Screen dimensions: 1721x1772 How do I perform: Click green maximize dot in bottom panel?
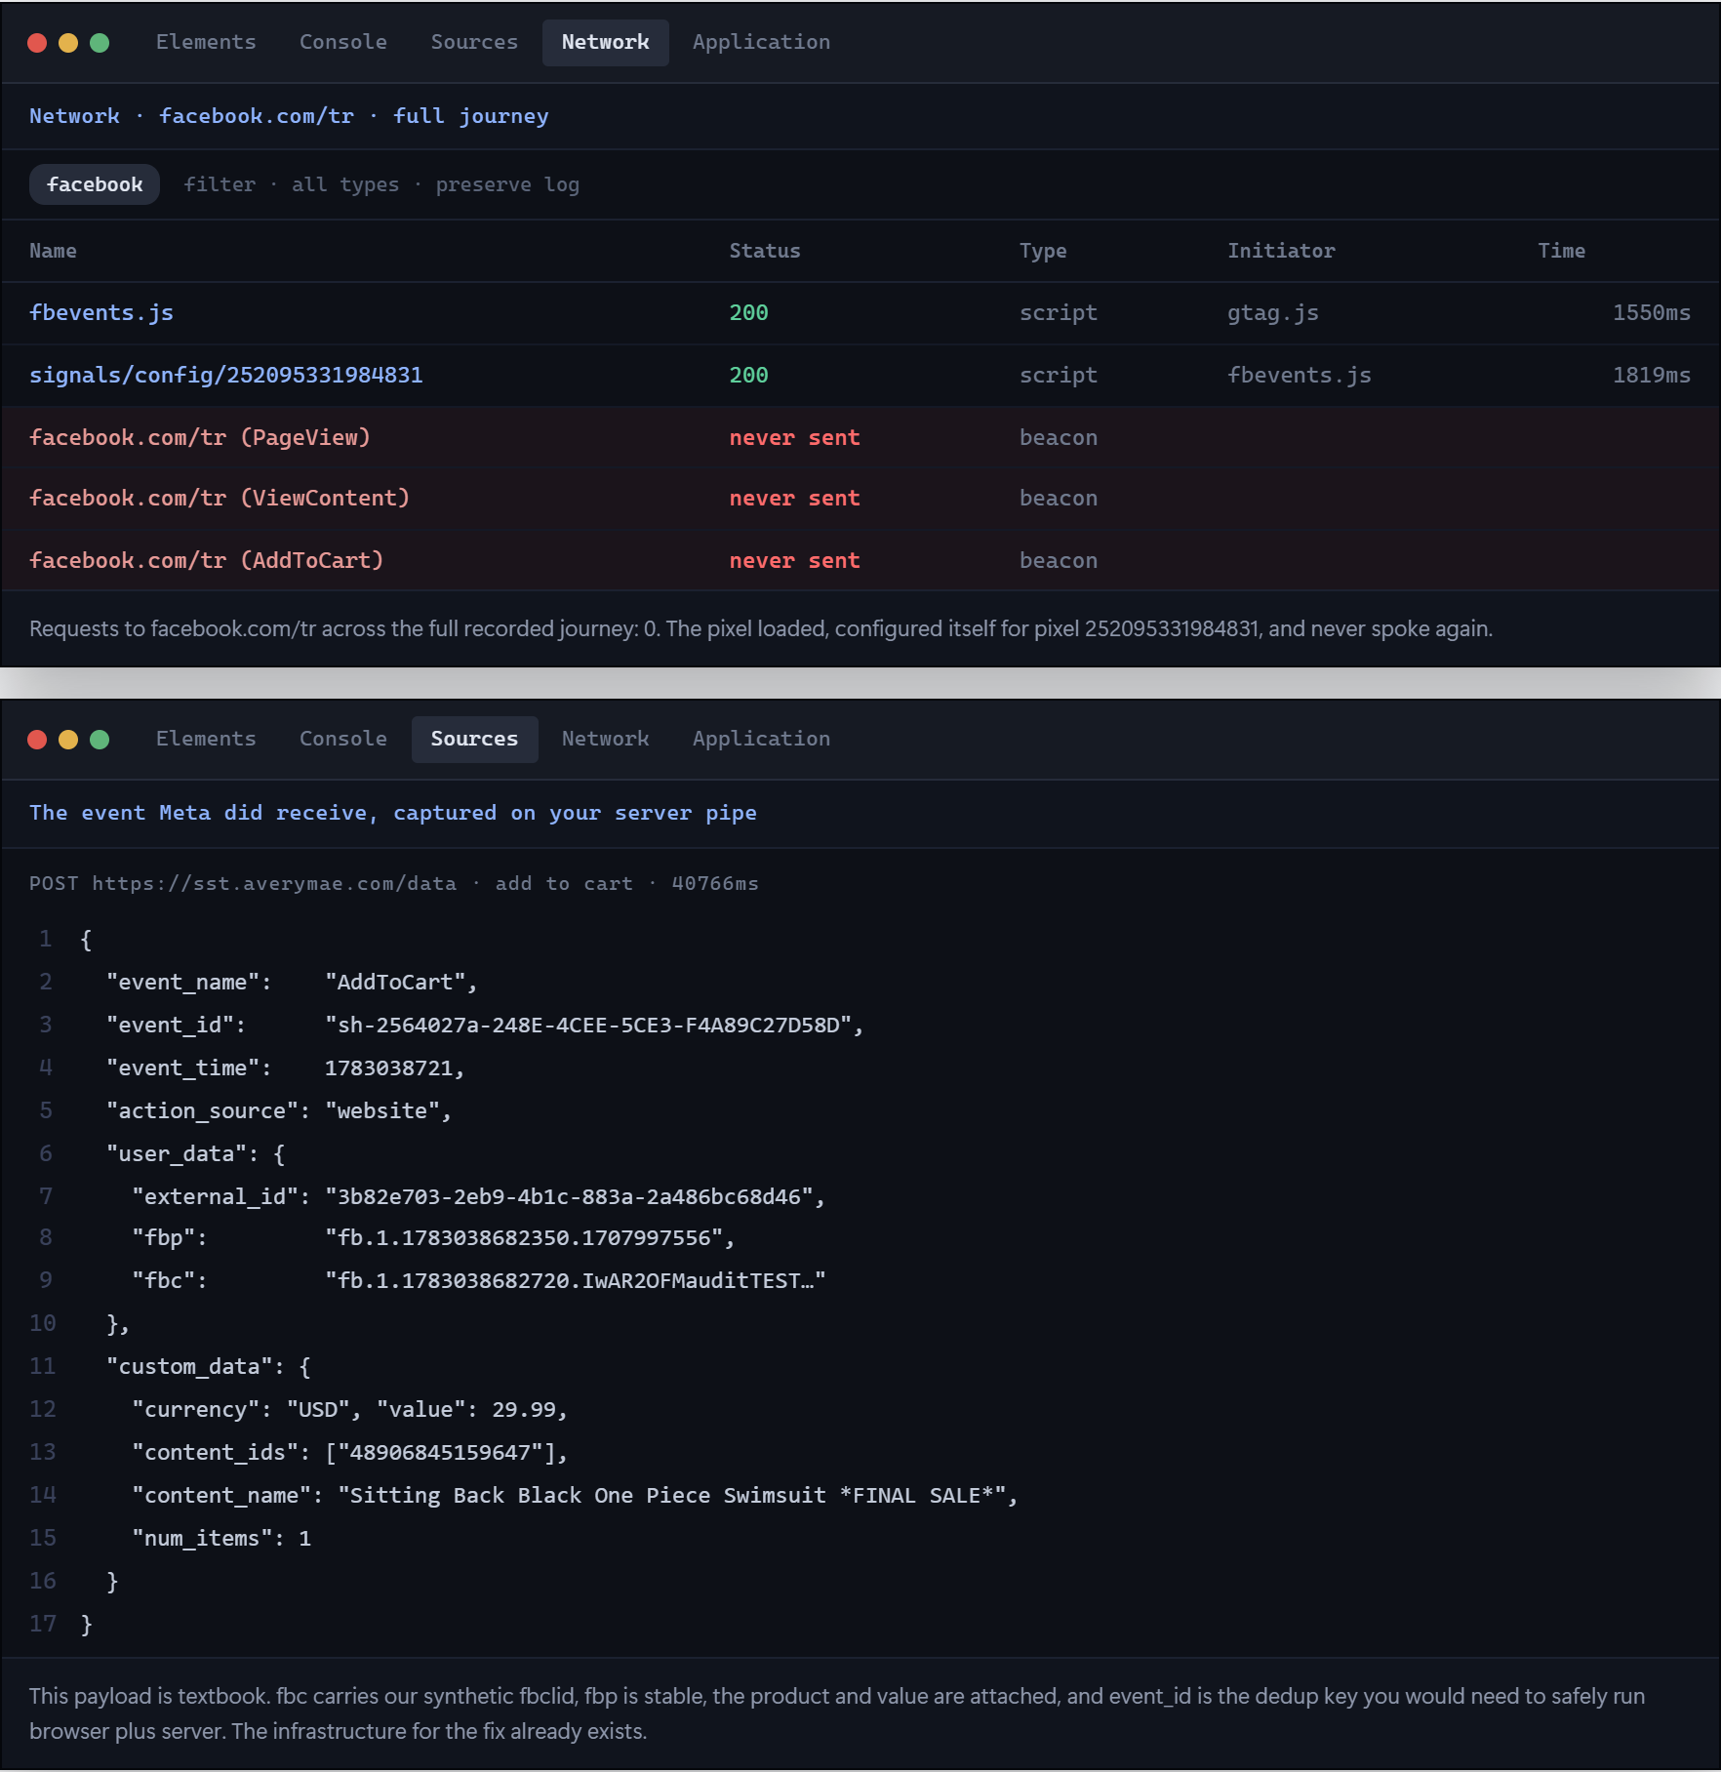click(x=100, y=740)
